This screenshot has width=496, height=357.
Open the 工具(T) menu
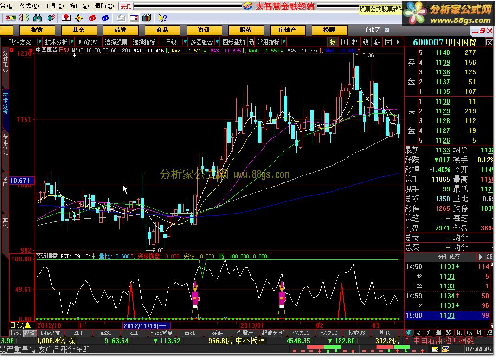pyautogui.click(x=54, y=6)
